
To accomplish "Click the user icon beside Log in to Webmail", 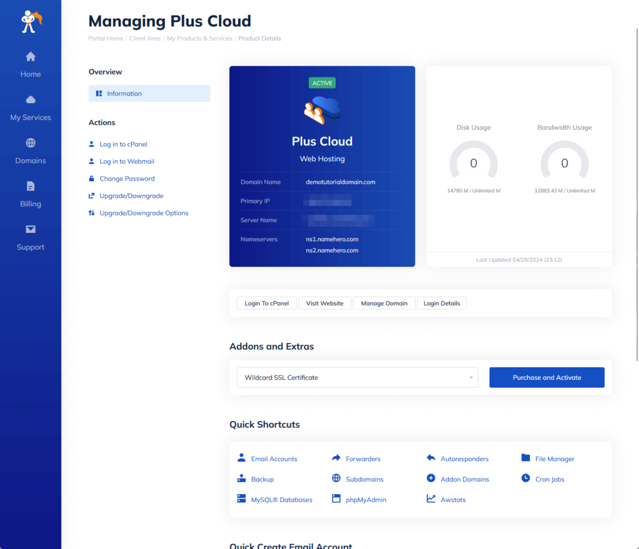I will coord(91,161).
